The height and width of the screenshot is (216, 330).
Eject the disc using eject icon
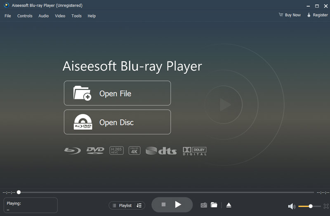[x=229, y=205]
